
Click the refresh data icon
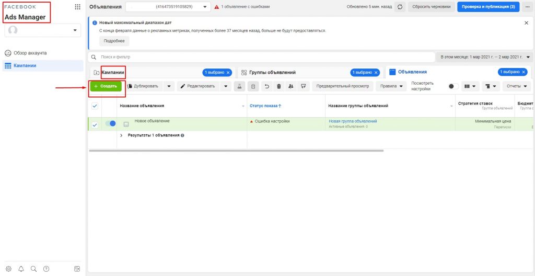(400, 7)
